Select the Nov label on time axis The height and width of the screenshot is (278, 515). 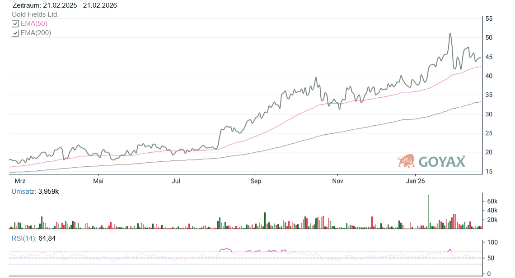pyautogui.click(x=337, y=181)
